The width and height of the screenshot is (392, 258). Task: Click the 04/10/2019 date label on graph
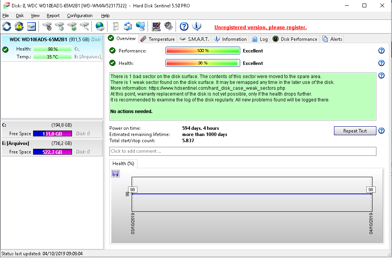point(371,223)
